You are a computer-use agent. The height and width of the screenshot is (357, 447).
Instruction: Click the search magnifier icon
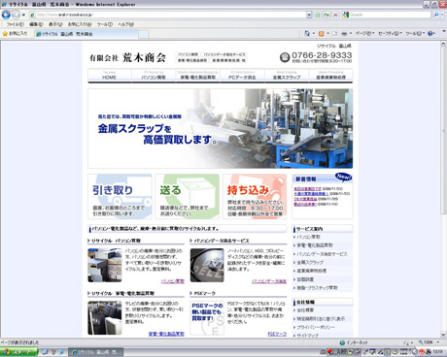coord(436,15)
